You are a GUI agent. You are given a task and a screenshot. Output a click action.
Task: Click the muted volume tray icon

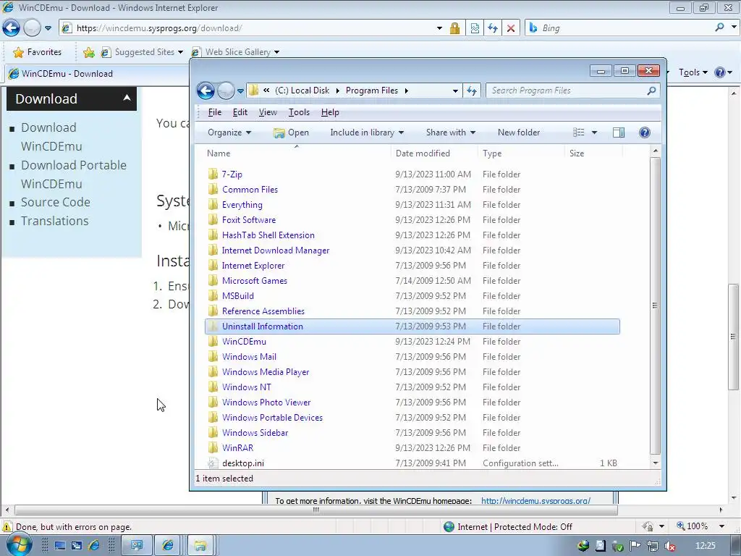click(669, 546)
